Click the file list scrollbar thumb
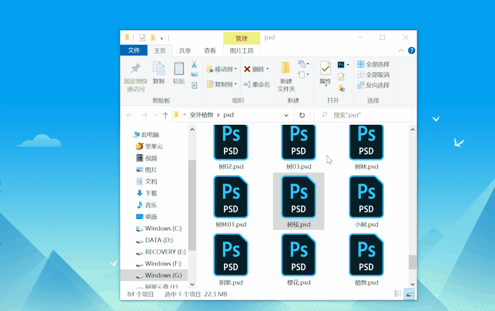 [412, 262]
